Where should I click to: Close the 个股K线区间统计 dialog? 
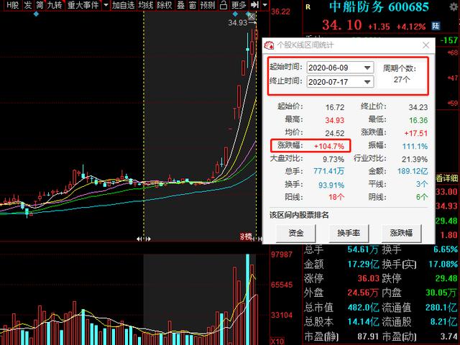425,45
